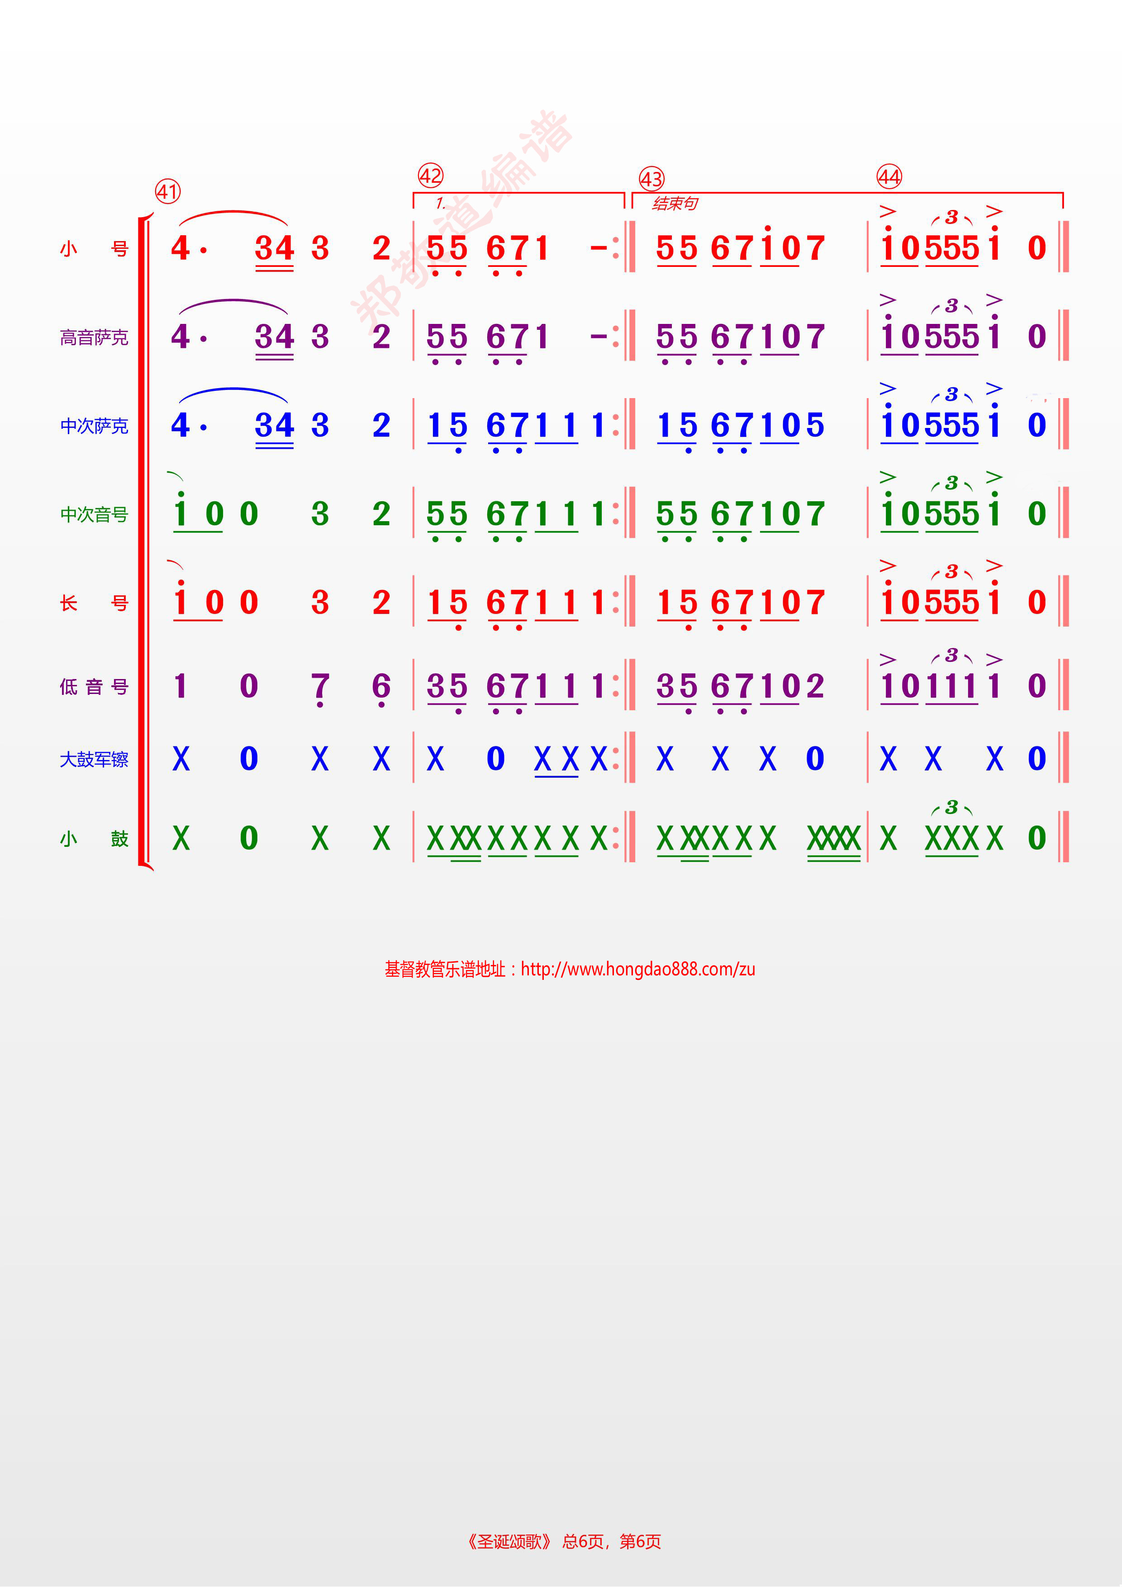Click the red triplet 3 above the 小号 staff
The width and height of the screenshot is (1122, 1587).
tap(951, 217)
